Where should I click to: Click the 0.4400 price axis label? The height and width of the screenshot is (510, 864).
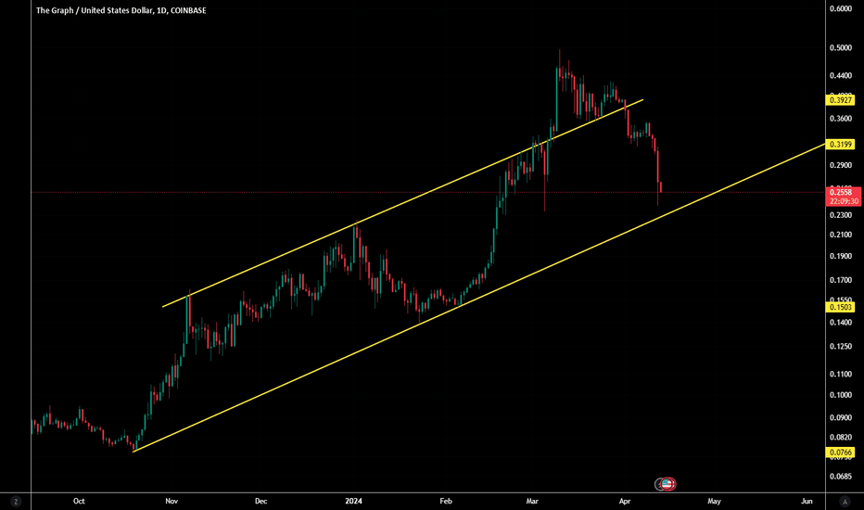click(x=840, y=75)
